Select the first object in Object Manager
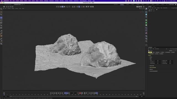Viewport: 177px width, 99px height. 151,10
